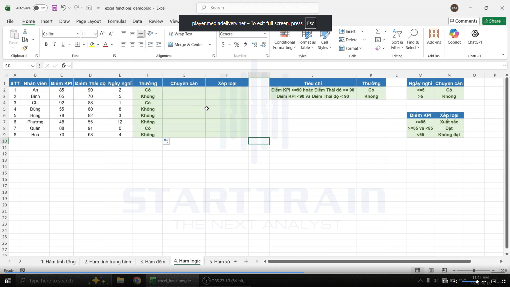Open Conditional Formatting menu

click(284, 40)
